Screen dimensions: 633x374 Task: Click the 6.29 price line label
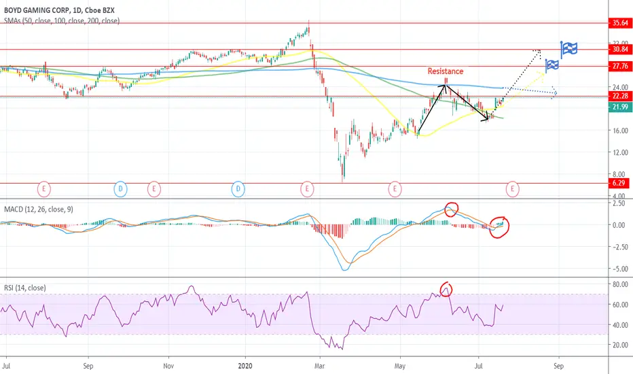pos(619,183)
